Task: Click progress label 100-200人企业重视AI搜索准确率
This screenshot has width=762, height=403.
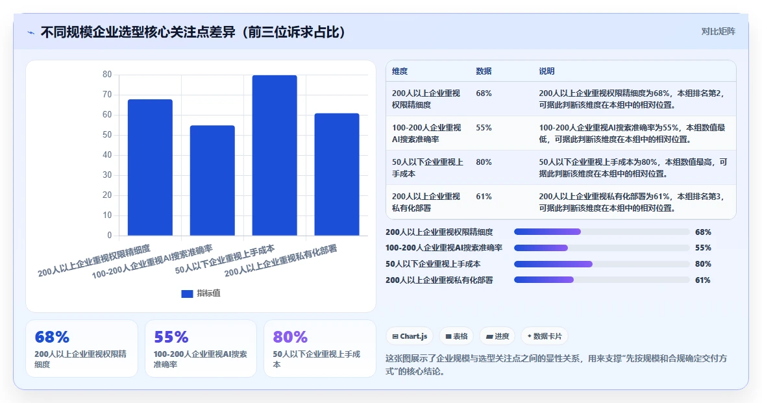Action: click(x=444, y=248)
